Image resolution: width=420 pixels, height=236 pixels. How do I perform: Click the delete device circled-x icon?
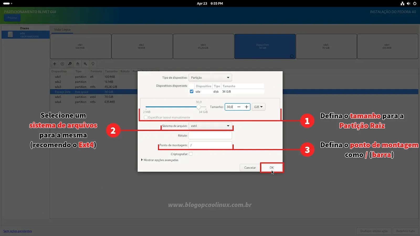[x=62, y=64]
